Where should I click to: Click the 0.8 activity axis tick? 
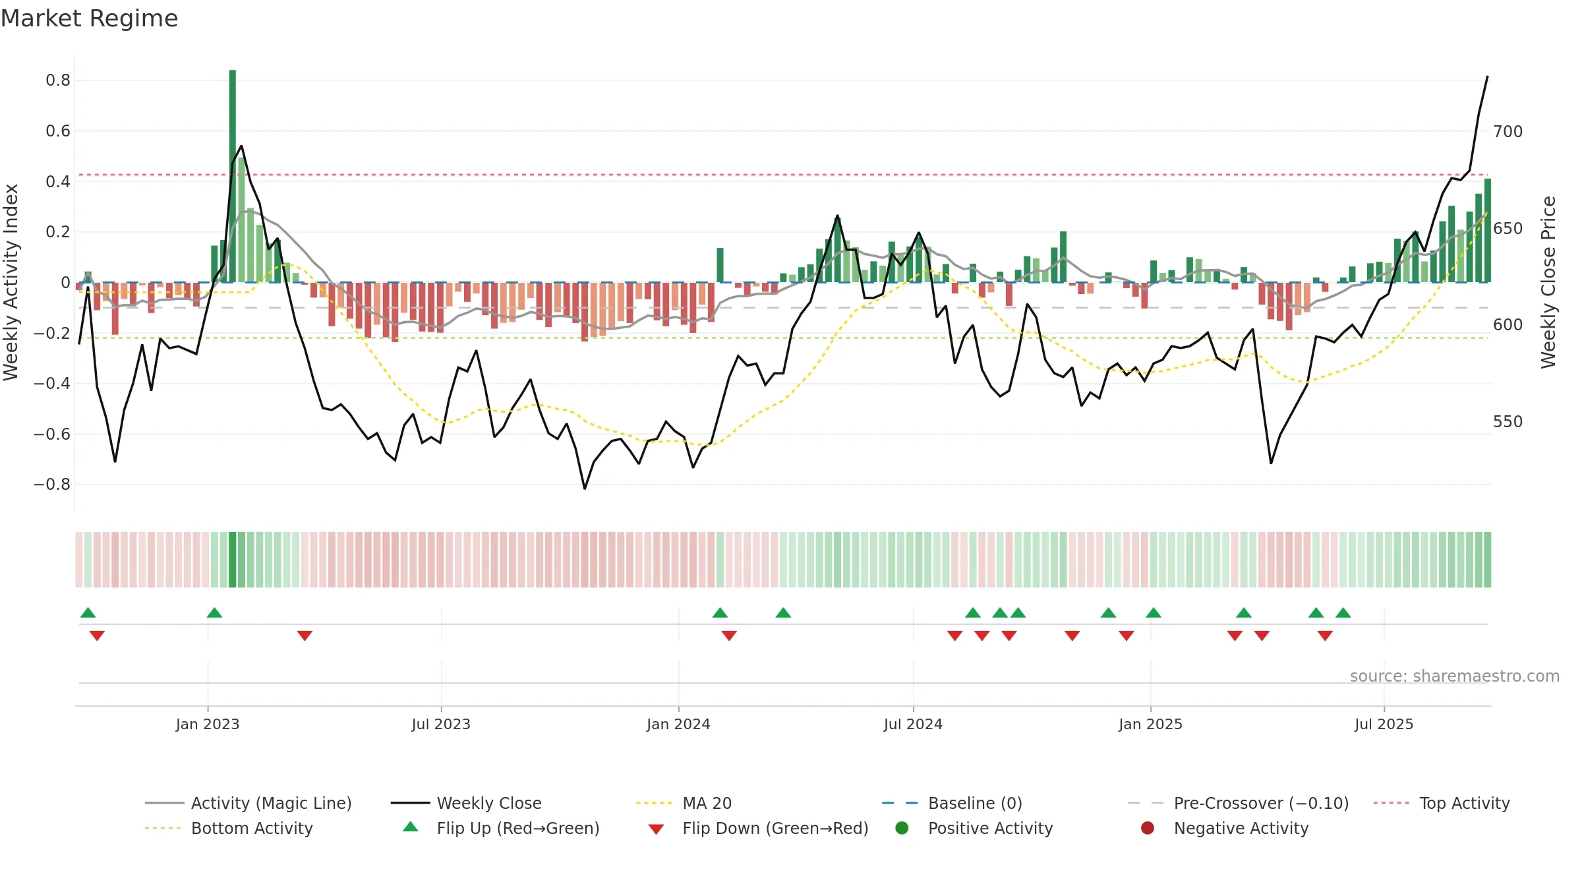[x=58, y=80]
